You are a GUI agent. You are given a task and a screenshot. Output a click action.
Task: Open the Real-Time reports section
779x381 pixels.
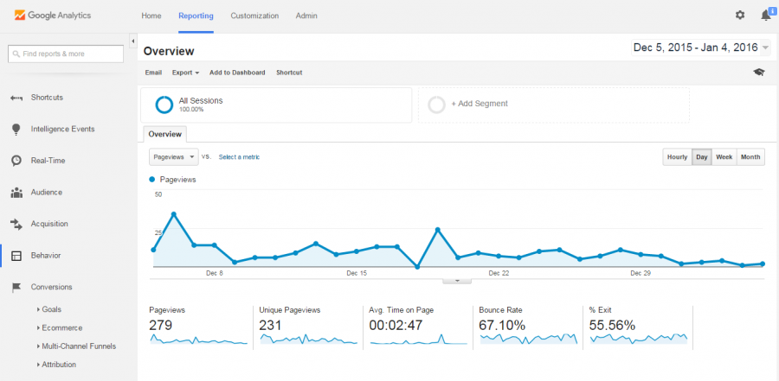click(48, 161)
